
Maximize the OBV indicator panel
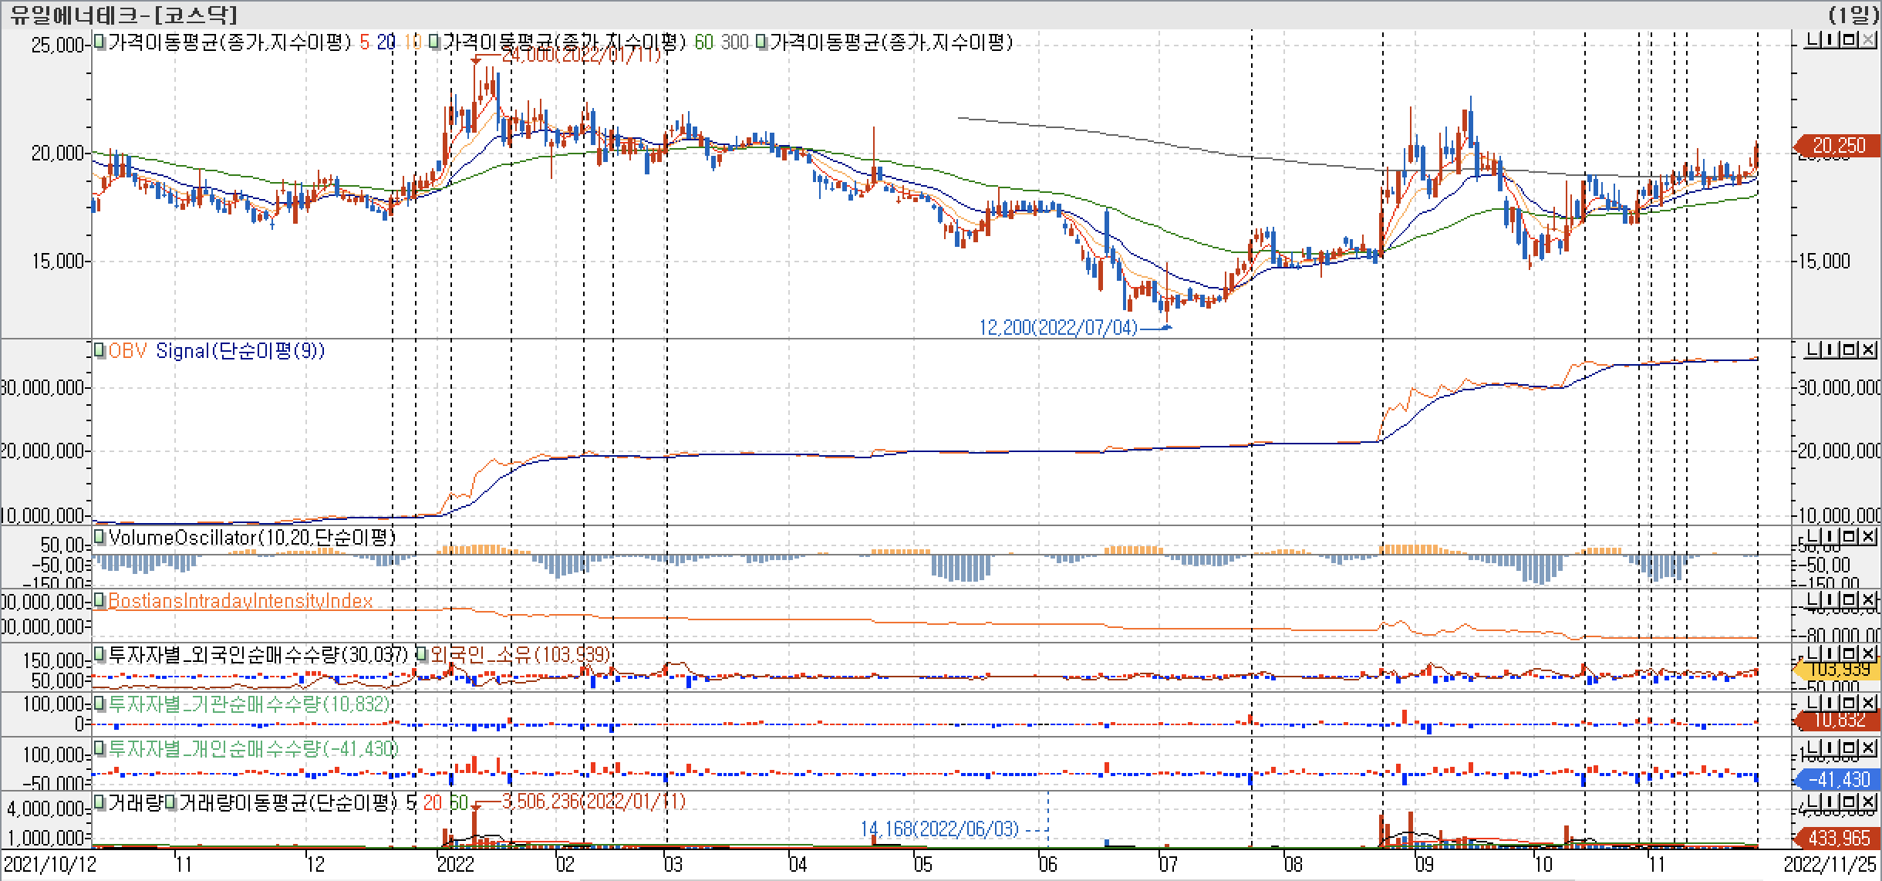pyautogui.click(x=1850, y=351)
